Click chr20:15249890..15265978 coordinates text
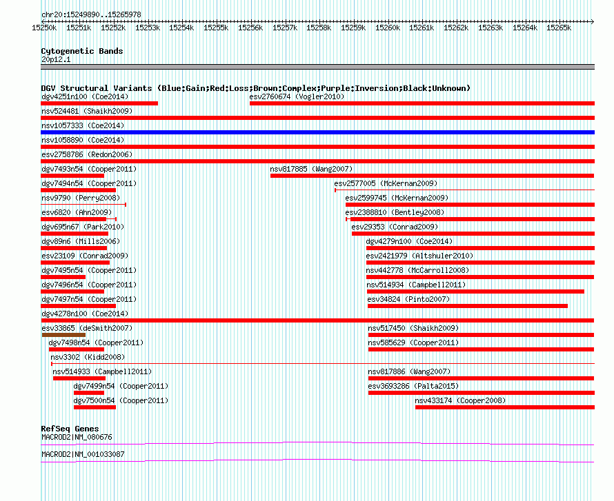 (x=91, y=14)
